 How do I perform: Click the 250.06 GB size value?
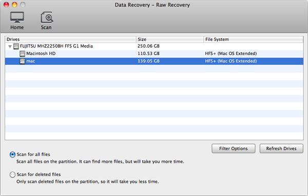pos(148,46)
